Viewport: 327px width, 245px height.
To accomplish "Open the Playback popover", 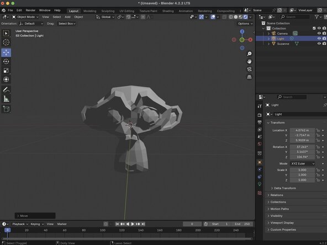I will 20,224.
